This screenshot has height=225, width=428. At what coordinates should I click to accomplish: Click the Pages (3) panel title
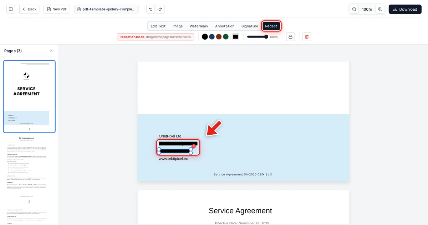[x=13, y=51]
